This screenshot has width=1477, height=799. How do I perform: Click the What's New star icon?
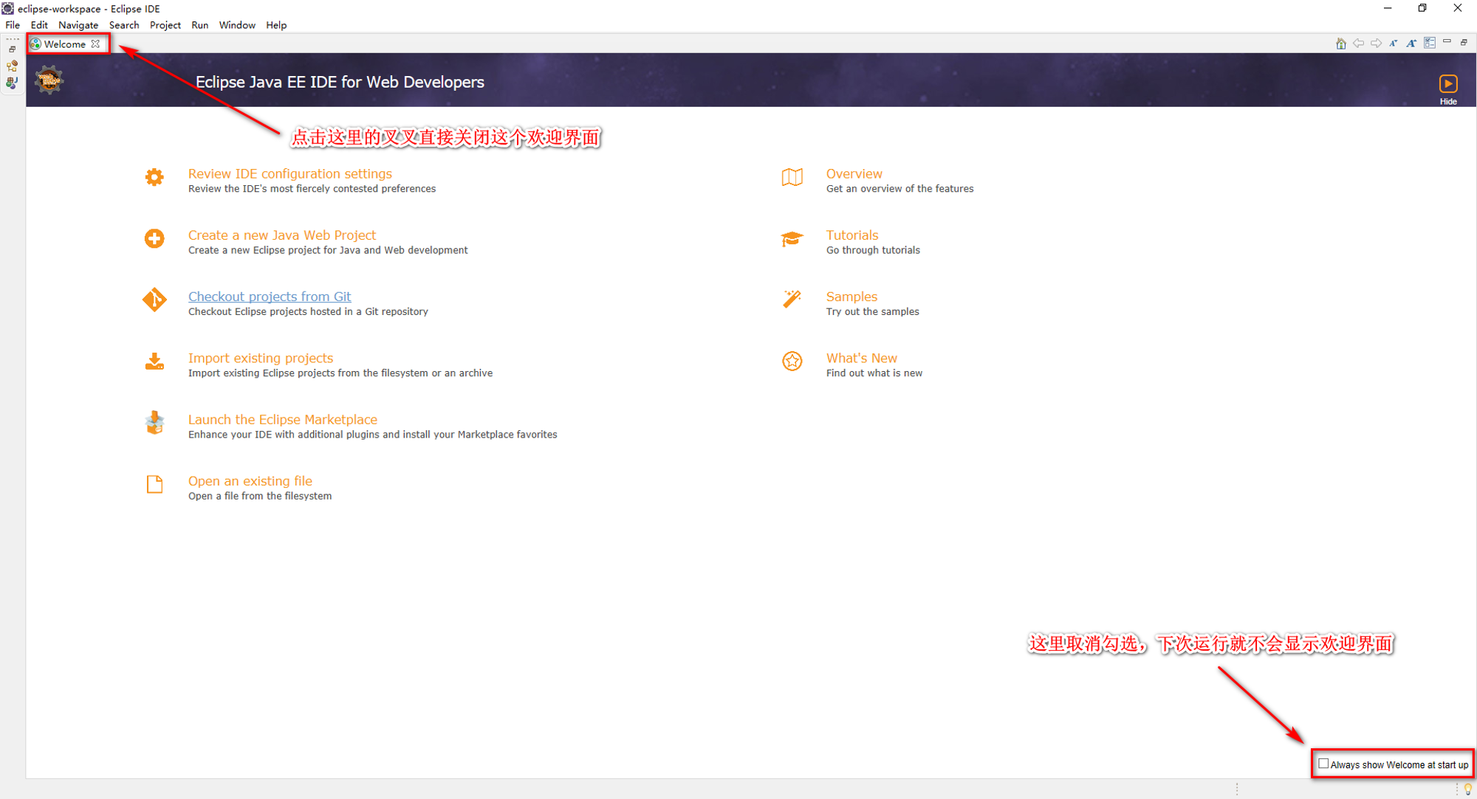click(x=792, y=361)
